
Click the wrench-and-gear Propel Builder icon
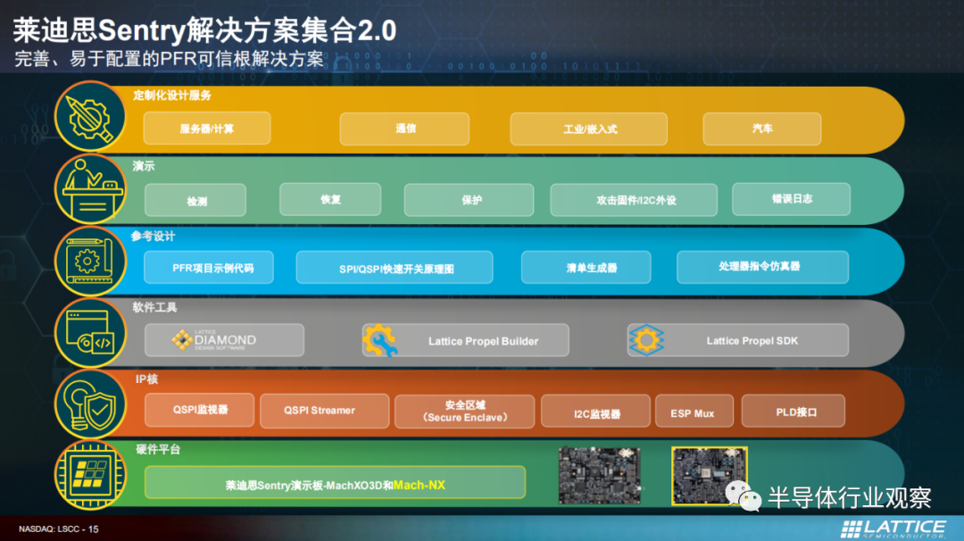click(x=379, y=340)
